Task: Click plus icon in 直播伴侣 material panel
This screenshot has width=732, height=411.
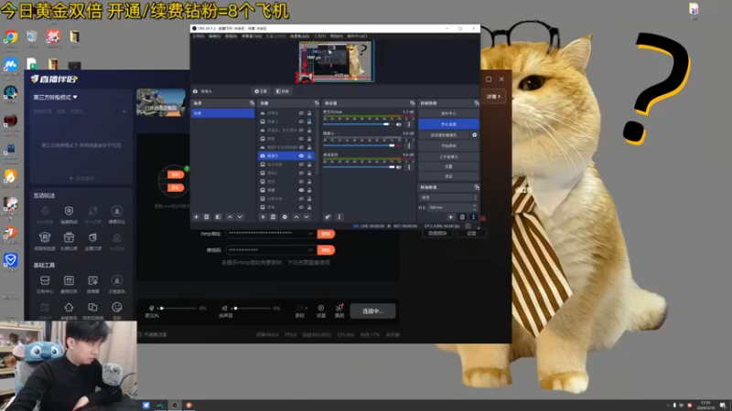Action: pyautogui.click(x=124, y=111)
